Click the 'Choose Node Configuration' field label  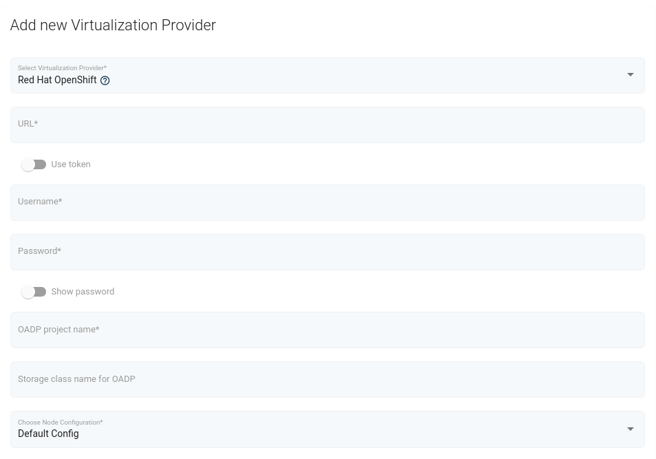60,423
